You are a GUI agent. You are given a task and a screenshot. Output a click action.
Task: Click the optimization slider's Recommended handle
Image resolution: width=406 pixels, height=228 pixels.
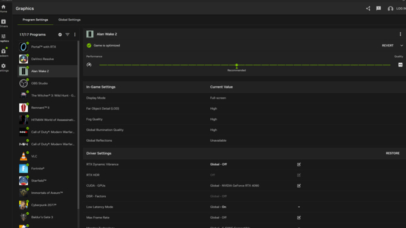point(236,65)
